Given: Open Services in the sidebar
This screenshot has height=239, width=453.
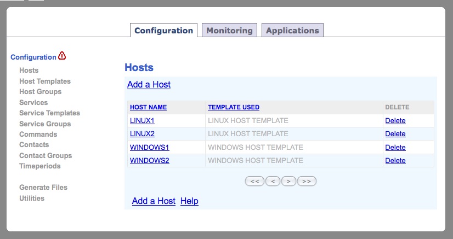Looking at the screenshot, I should click(x=33, y=102).
